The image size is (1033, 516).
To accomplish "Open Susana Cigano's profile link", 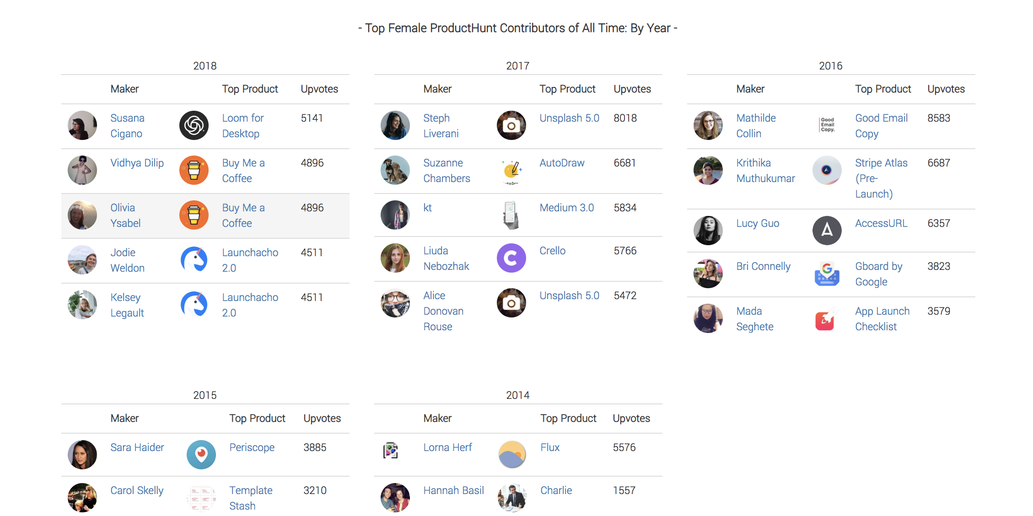I will [x=127, y=126].
